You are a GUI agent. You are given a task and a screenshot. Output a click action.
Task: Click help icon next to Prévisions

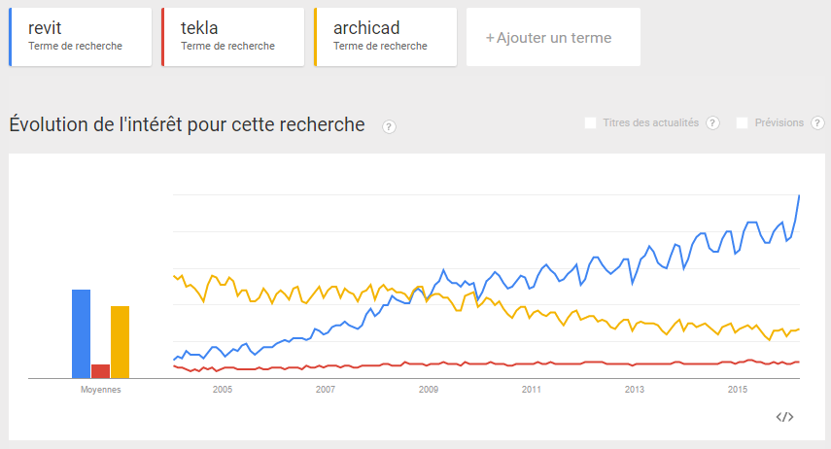[x=817, y=122]
